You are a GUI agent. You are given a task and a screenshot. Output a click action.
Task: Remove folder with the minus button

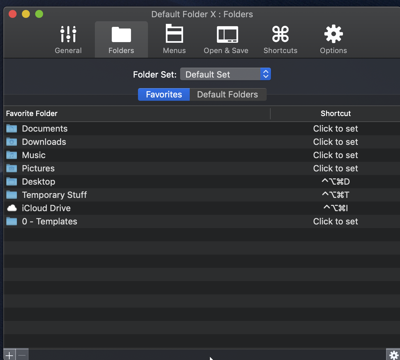pos(22,355)
